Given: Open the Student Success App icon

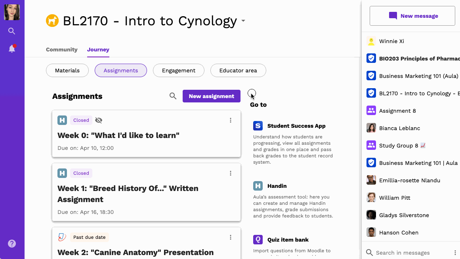Looking at the screenshot, I should [258, 126].
